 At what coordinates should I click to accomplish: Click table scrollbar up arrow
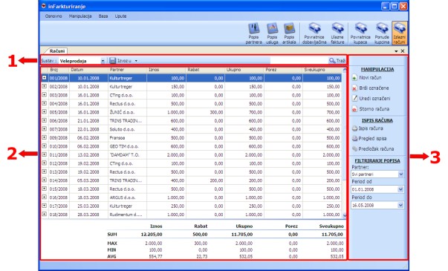click(x=345, y=70)
